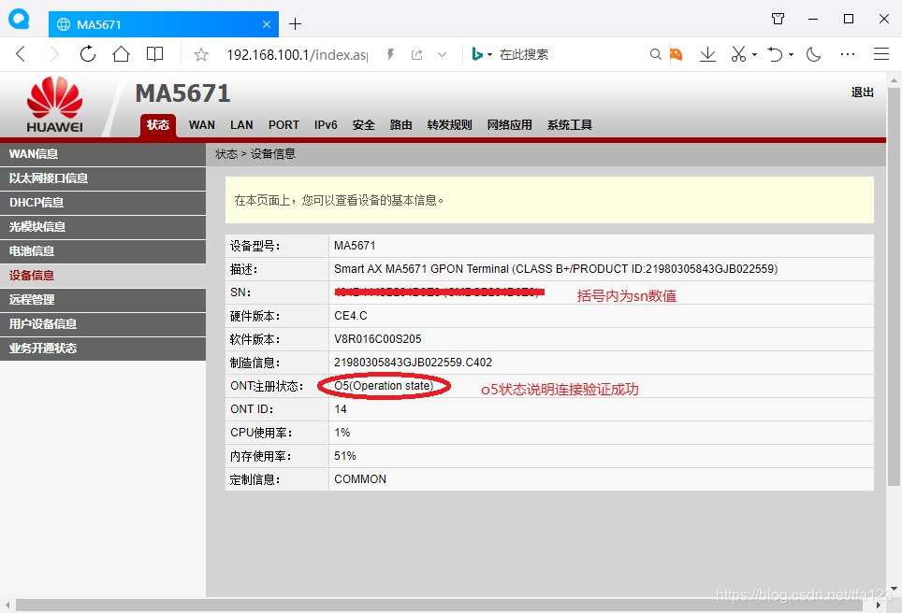
Task: Click the Huawei logo
Action: click(x=54, y=105)
